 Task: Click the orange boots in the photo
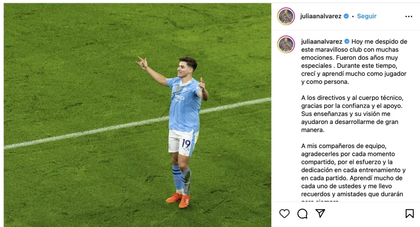[x=178, y=200]
